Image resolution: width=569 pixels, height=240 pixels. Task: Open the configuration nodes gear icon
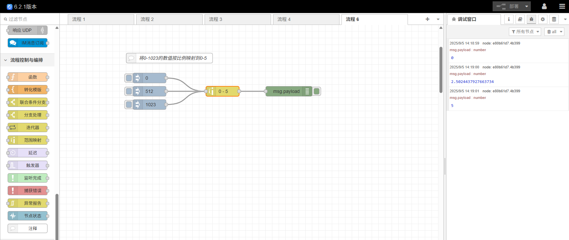point(542,19)
